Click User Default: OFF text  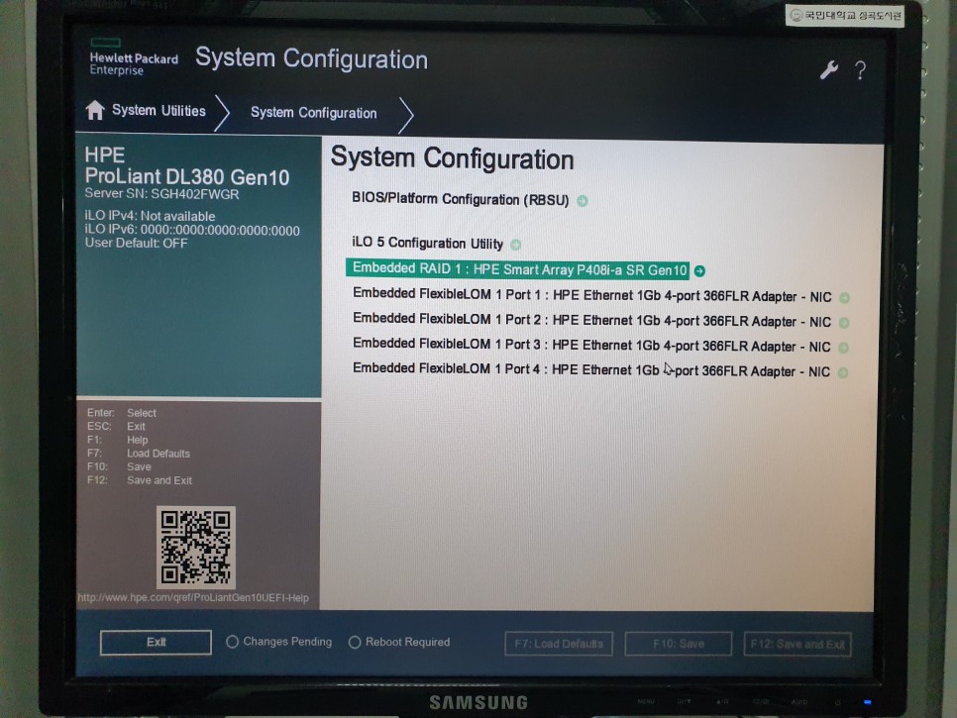coord(136,243)
